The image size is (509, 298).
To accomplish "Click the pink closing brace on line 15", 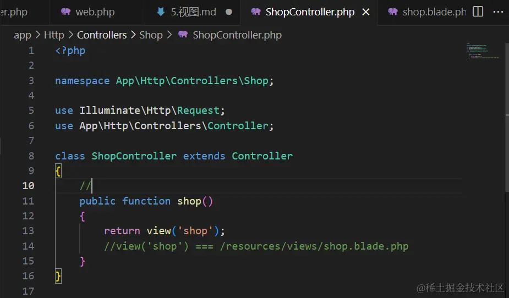I will [x=83, y=261].
